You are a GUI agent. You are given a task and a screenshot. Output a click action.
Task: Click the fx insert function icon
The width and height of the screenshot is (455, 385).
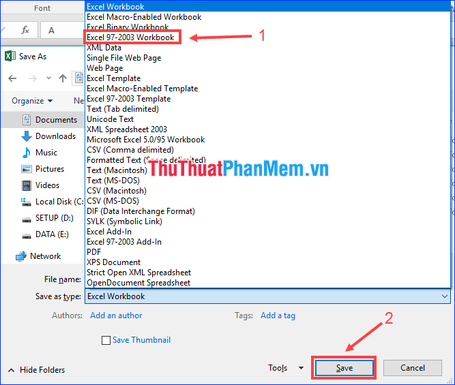point(25,30)
